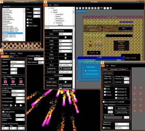Viewport: 145px width, 131px height.
Task: Open the Background Fill dropdown
Action: pos(122,124)
